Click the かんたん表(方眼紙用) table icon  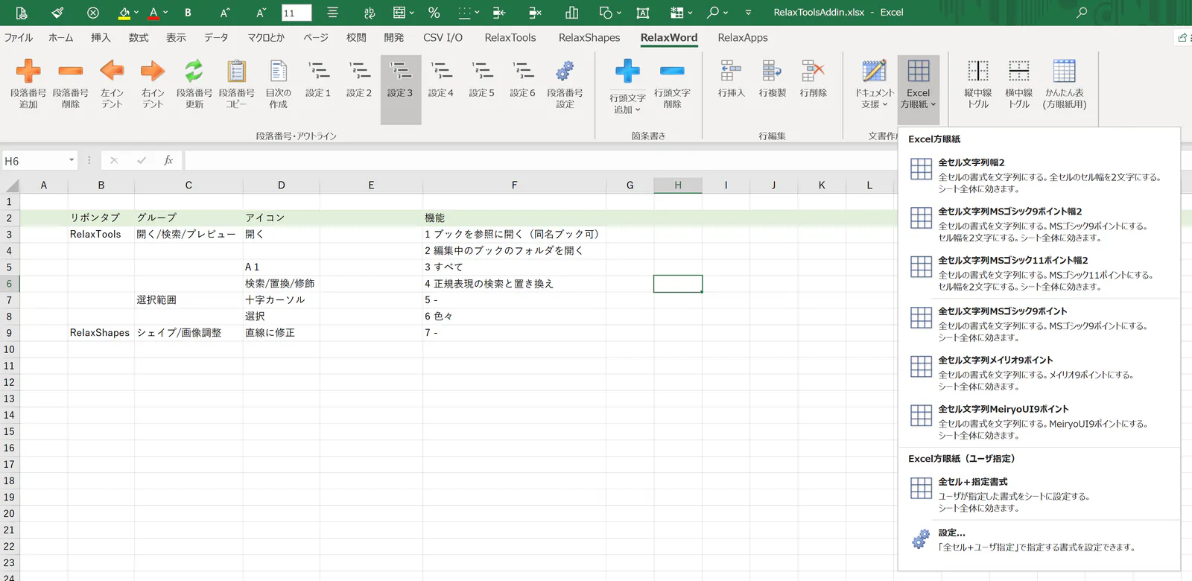pos(1064,71)
